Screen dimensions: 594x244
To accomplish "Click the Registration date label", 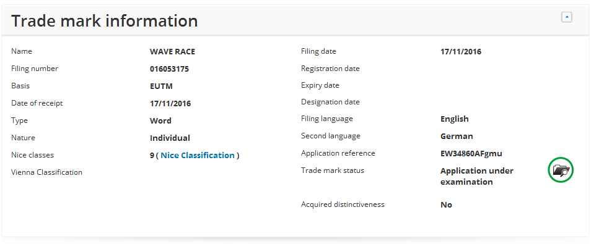I will tap(330, 69).
